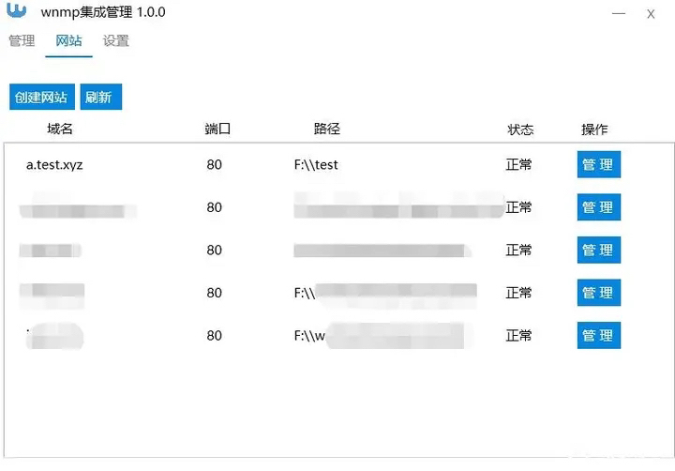Image resolution: width=675 pixels, height=471 pixels.
Task: Close the wnmp window with X
Action: pyautogui.click(x=651, y=14)
